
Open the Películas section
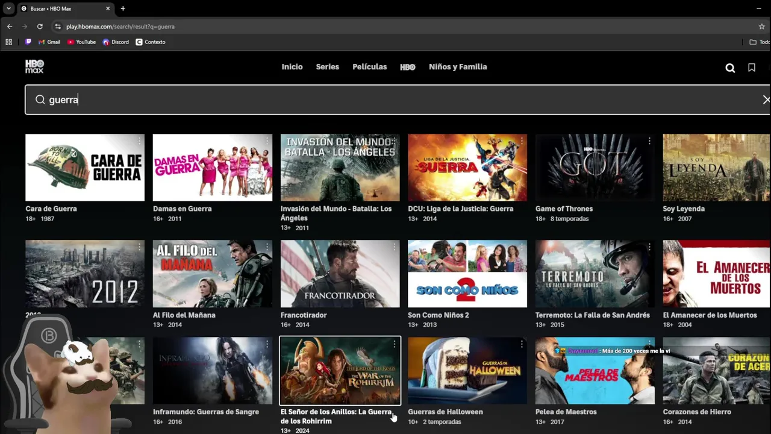click(x=370, y=67)
